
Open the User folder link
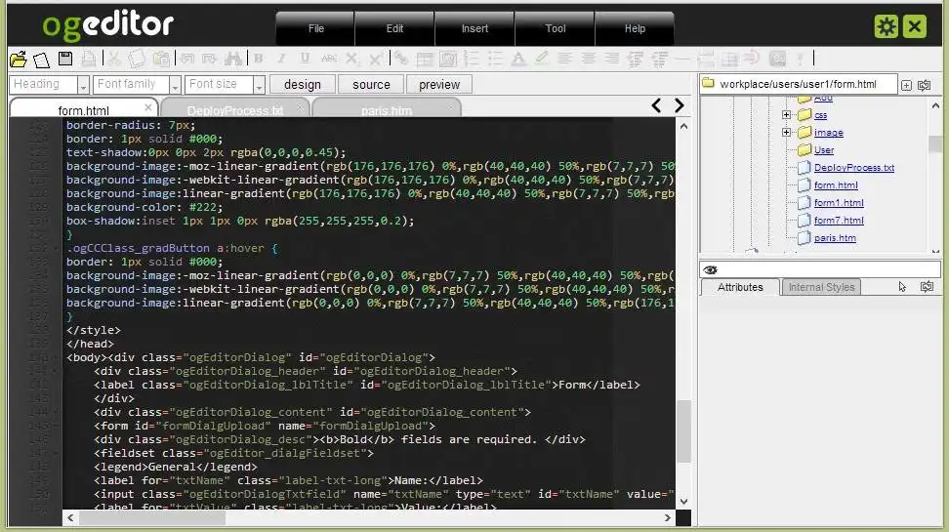tap(824, 150)
